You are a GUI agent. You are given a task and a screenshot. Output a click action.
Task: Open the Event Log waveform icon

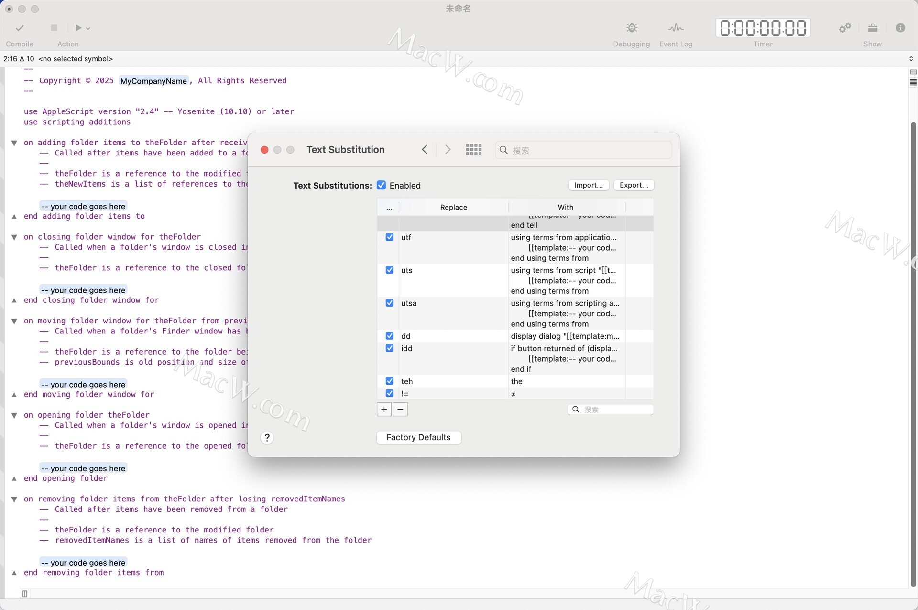tap(676, 28)
